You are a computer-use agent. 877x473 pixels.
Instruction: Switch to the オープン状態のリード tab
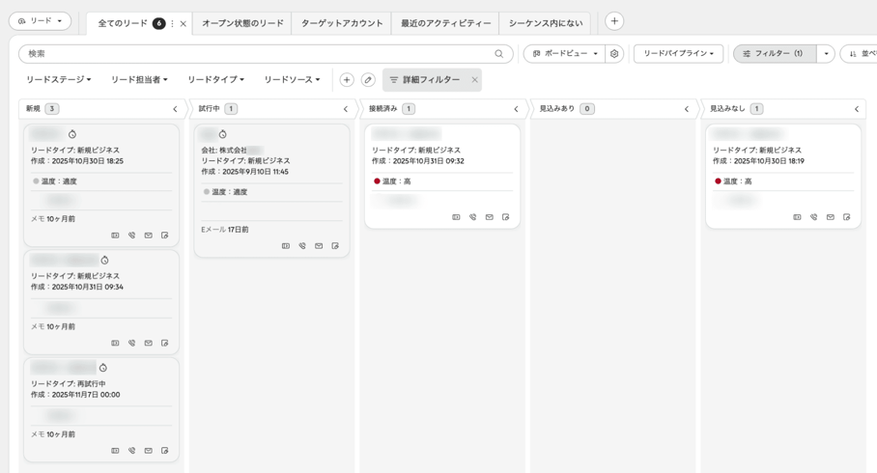click(x=242, y=23)
